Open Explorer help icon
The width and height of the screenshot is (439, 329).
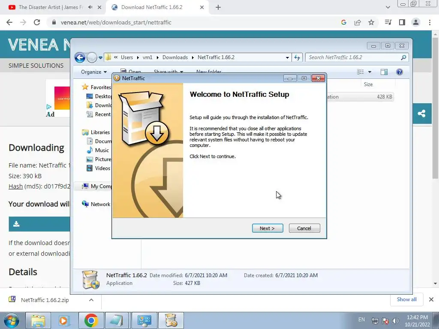400,72
